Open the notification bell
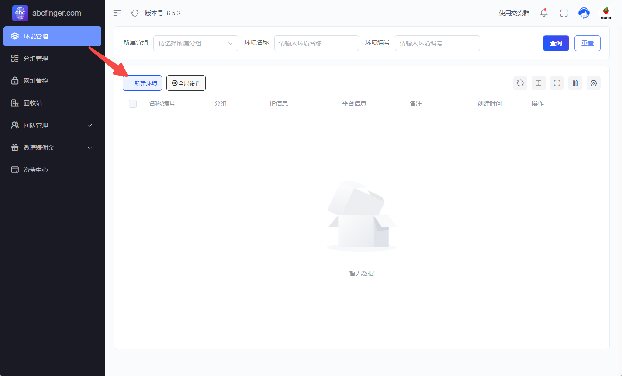 click(544, 13)
